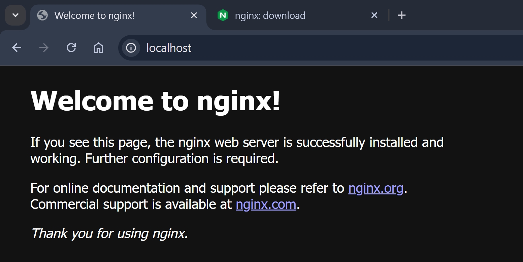The width and height of the screenshot is (523, 262).
Task: Close the nginx: download tab
Action: point(374,15)
